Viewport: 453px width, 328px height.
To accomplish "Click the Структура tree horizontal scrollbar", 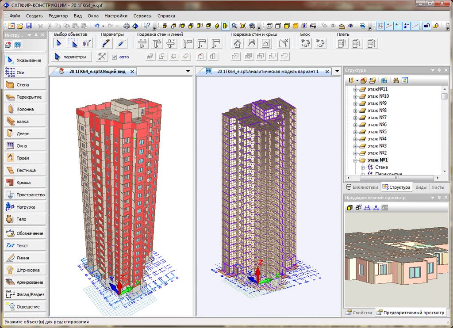I will tap(396, 178).
